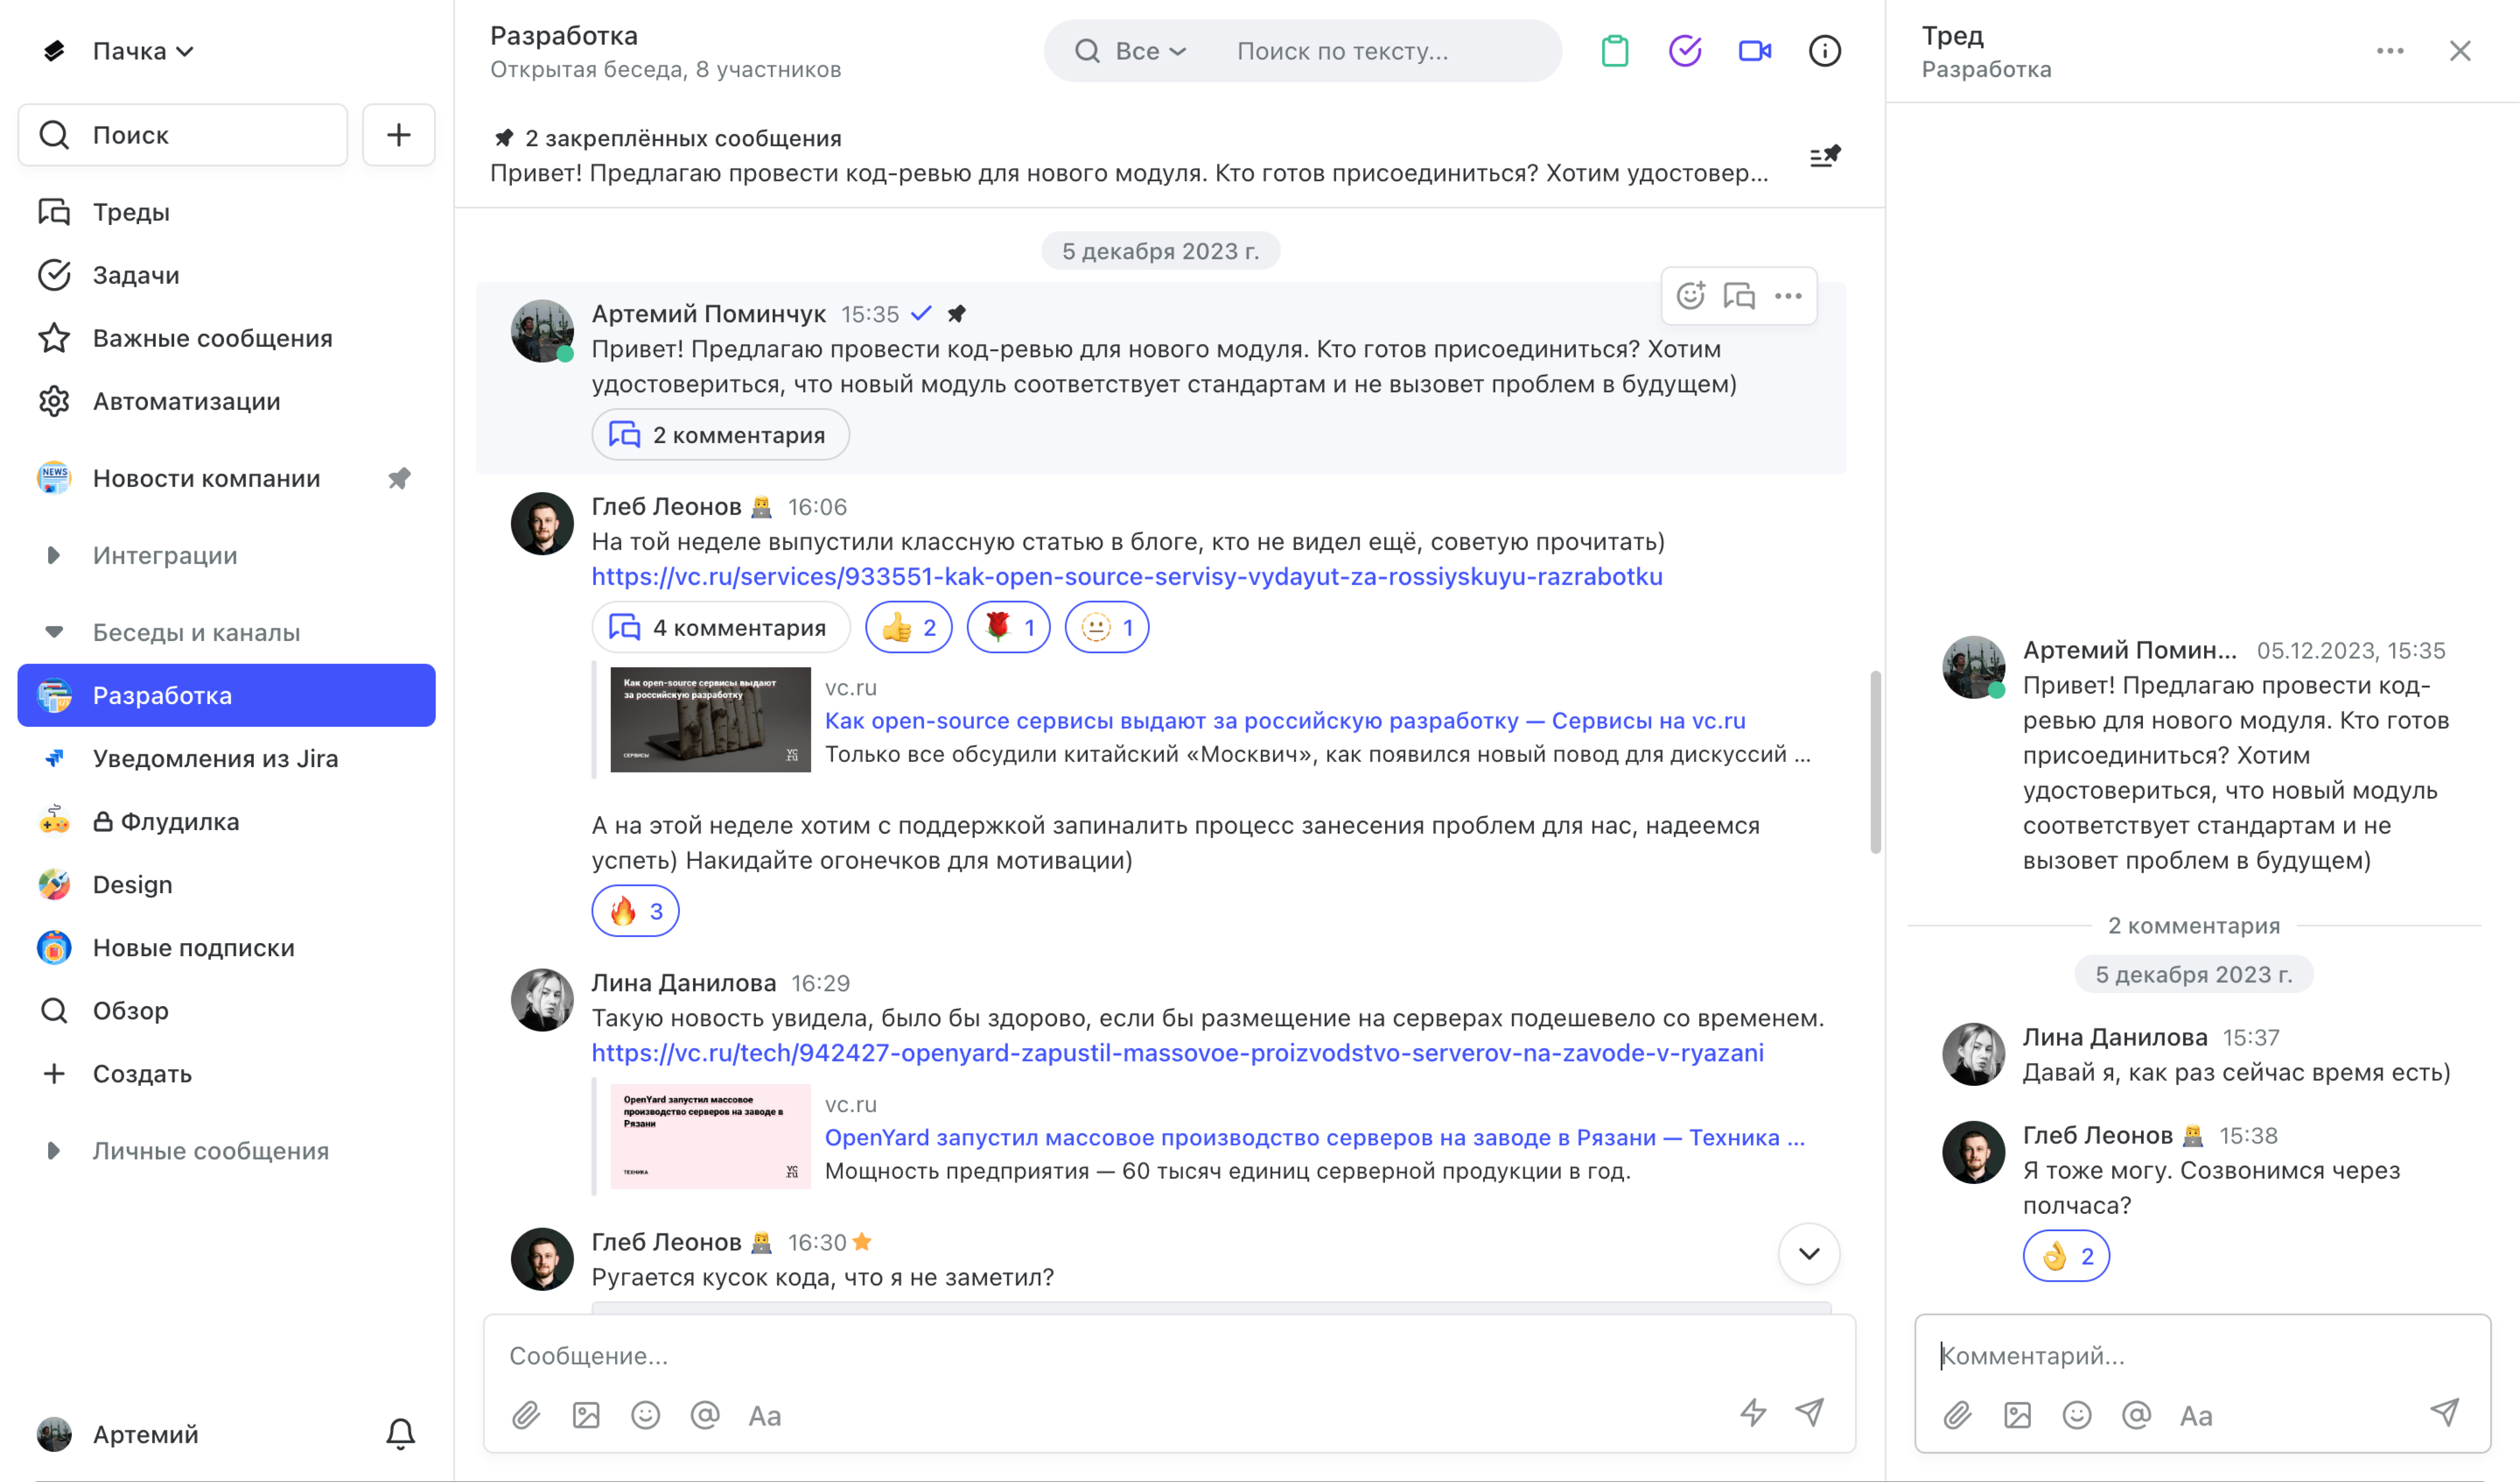2520x1482 pixels.
Task: Open Важные сообщения in the sidebar
Action: point(227,338)
